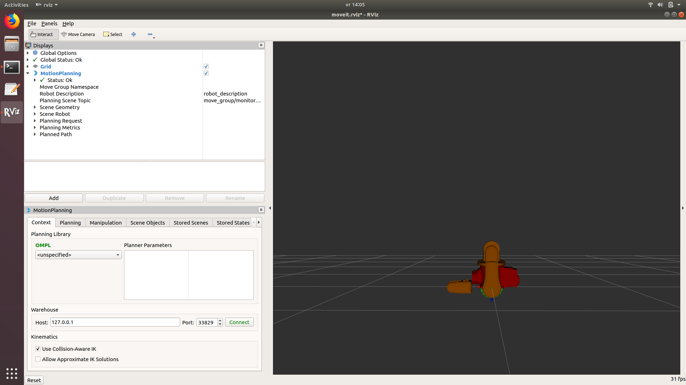Enable Allow Approximate IK Solutions
Image resolution: width=686 pixels, height=385 pixels.
click(38, 359)
